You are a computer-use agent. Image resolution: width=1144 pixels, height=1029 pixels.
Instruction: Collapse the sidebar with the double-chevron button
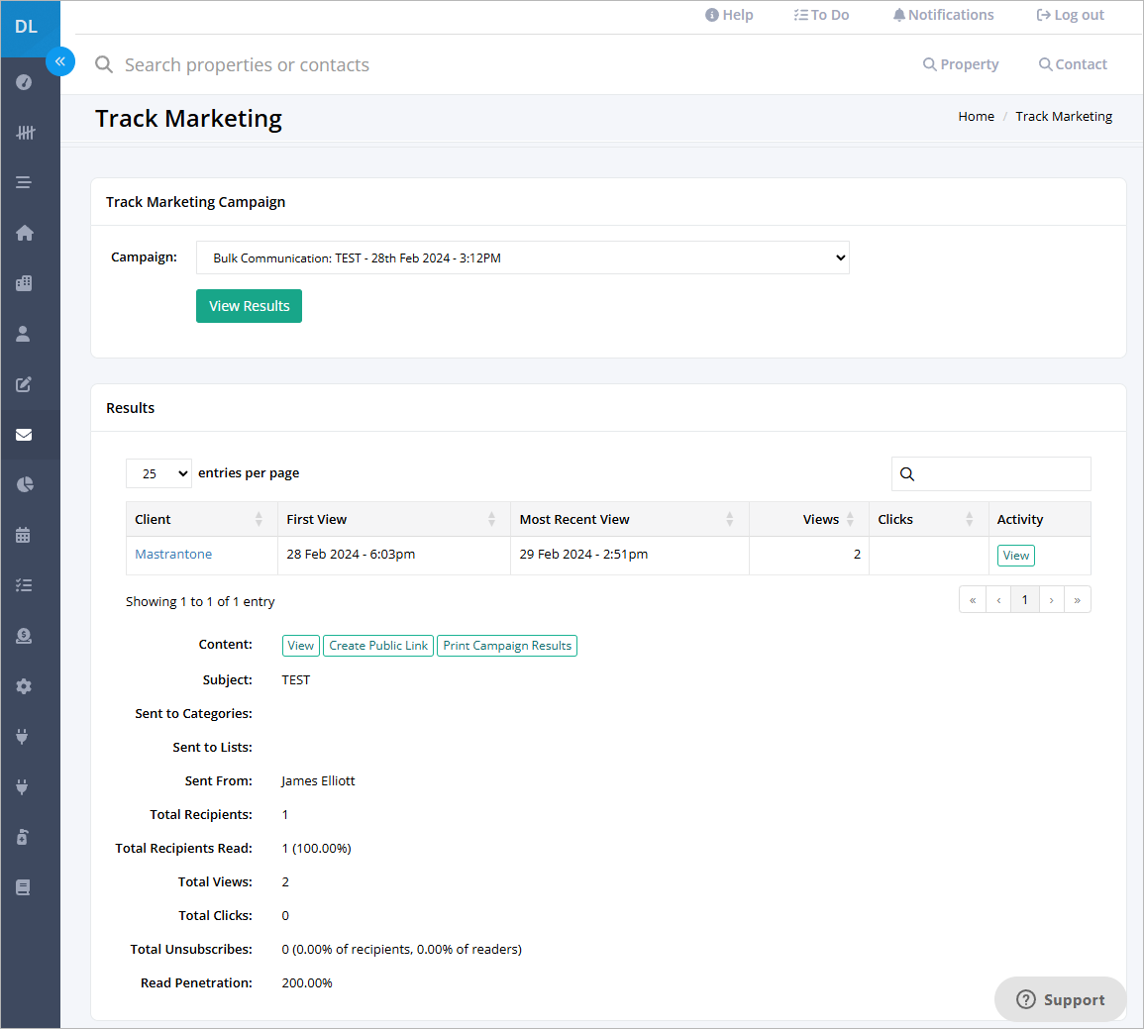tap(60, 61)
